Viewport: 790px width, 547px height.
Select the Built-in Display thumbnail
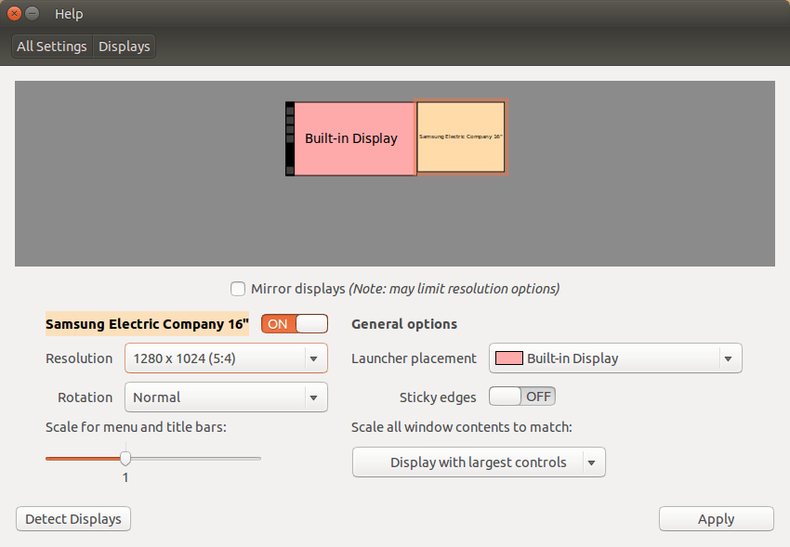coord(351,137)
